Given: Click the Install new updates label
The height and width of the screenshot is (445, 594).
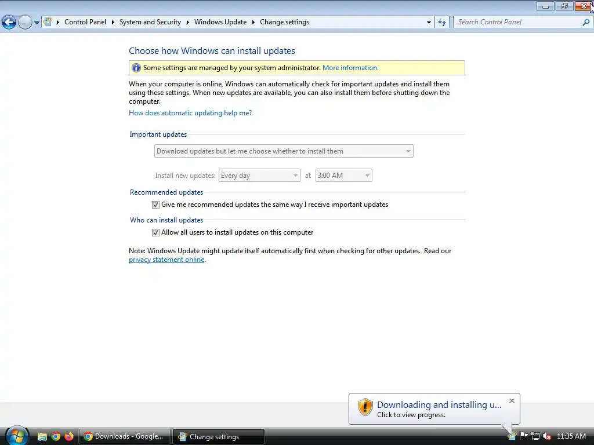Looking at the screenshot, I should point(185,176).
